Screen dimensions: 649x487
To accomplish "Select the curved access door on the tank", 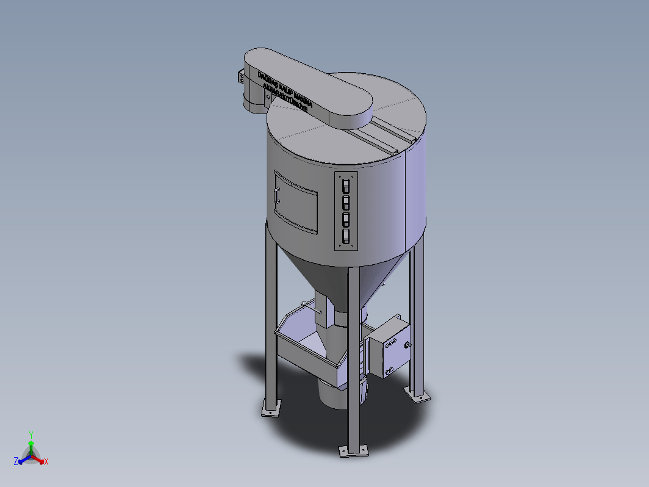I will (295, 202).
